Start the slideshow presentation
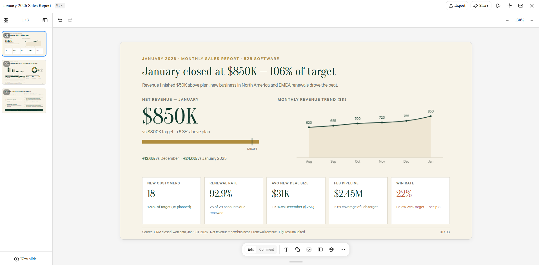The width and height of the screenshot is (539, 265). pos(498,6)
